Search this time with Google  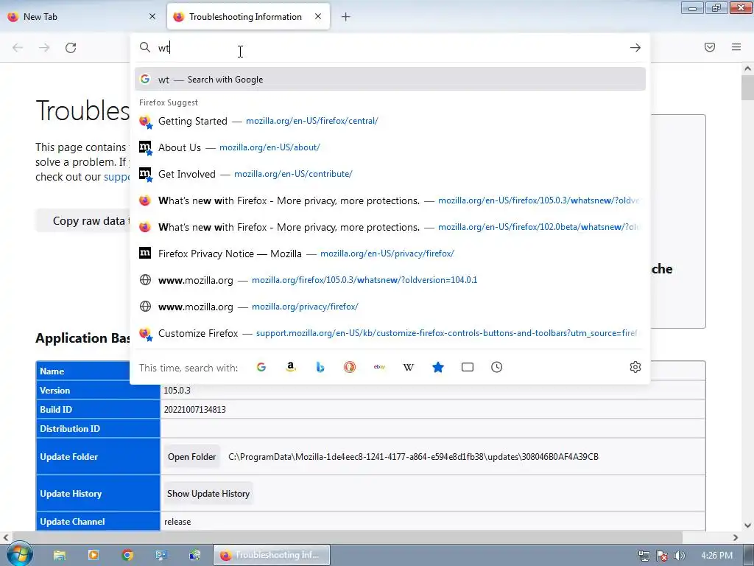click(261, 367)
